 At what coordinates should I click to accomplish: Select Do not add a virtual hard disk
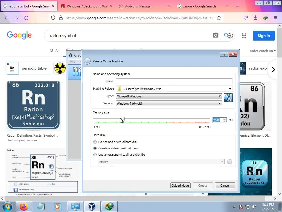95,142
